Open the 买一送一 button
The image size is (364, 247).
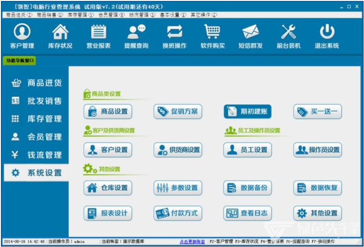(x=318, y=112)
